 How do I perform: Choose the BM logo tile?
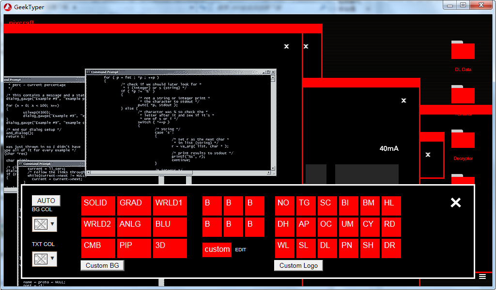(370, 205)
